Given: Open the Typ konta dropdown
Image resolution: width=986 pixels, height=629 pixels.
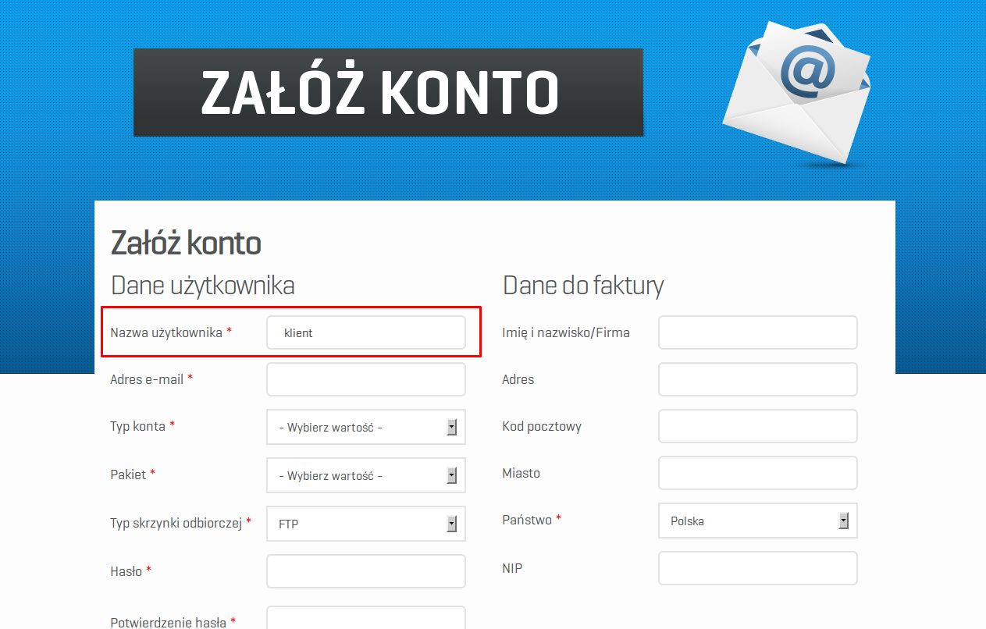Looking at the screenshot, I should tap(366, 427).
